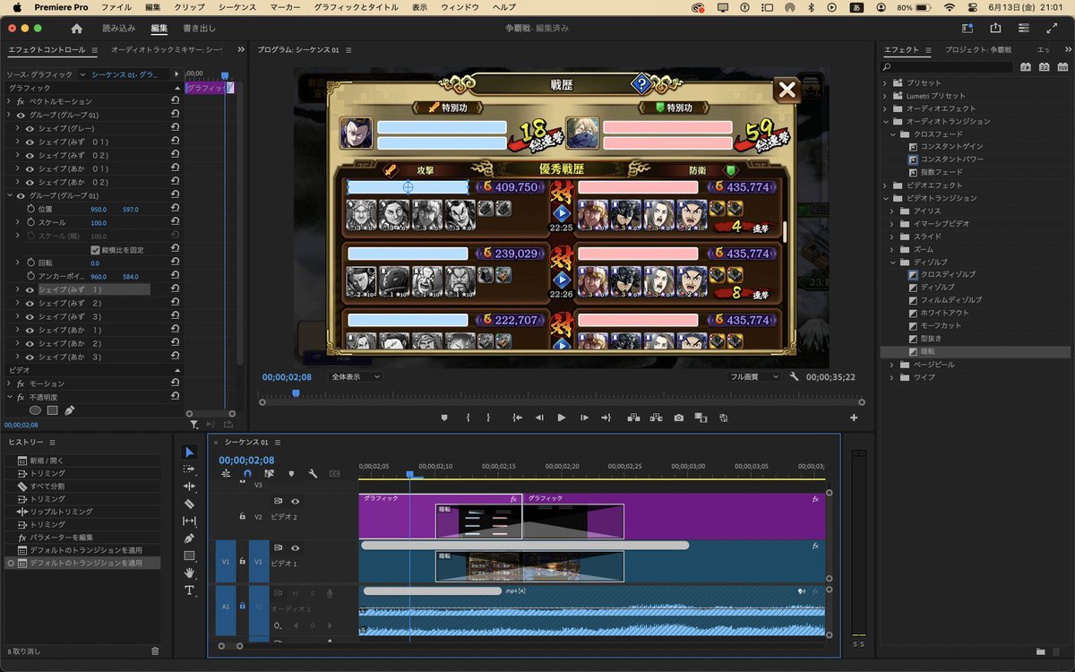1075x672 pixels.
Task: Toggle visibility of シェイプ(みず 3) layer
Action: 30,316
